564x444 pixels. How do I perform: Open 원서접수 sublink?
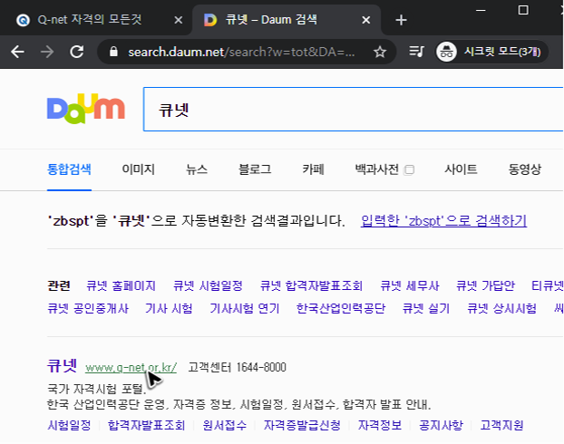[x=225, y=426]
